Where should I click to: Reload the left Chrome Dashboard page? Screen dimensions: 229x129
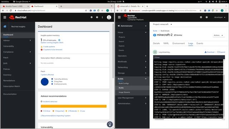click(x=11, y=10)
